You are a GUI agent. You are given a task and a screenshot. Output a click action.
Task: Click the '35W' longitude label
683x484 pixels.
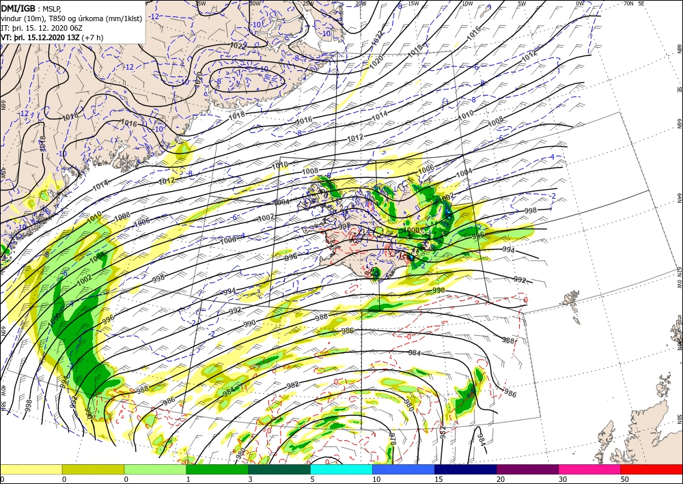tap(200, 3)
